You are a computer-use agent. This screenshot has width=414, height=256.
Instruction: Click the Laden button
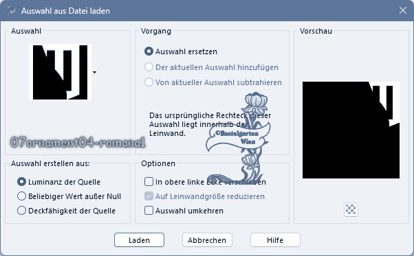pyautogui.click(x=139, y=240)
